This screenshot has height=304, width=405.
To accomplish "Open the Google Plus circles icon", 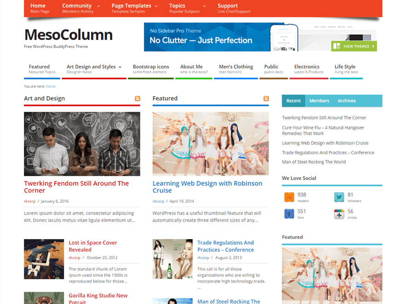I will [x=339, y=214].
